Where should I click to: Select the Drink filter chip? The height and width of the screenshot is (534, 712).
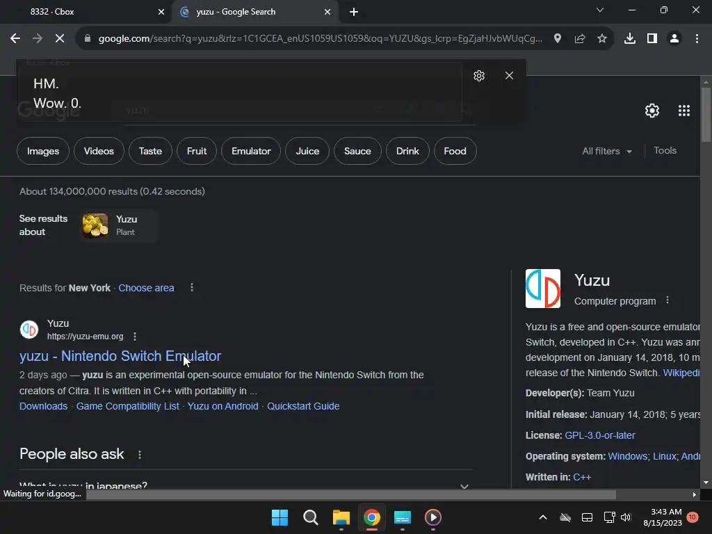407,151
